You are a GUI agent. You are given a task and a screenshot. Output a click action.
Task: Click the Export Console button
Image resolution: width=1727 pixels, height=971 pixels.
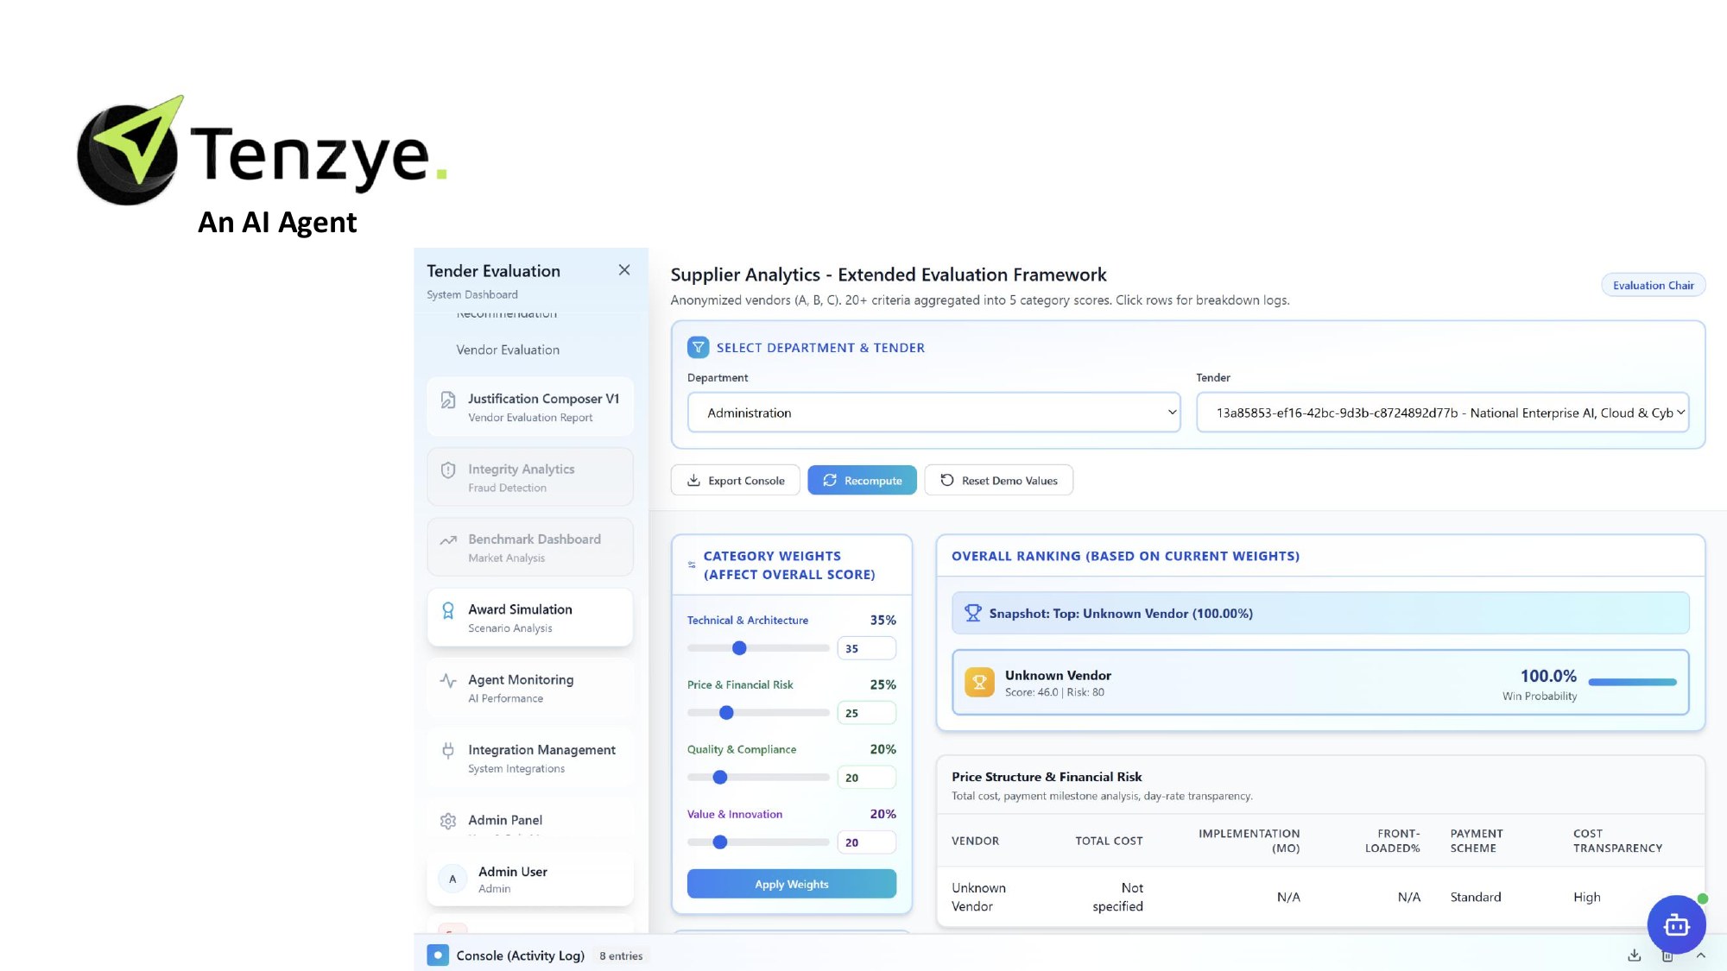[736, 481]
